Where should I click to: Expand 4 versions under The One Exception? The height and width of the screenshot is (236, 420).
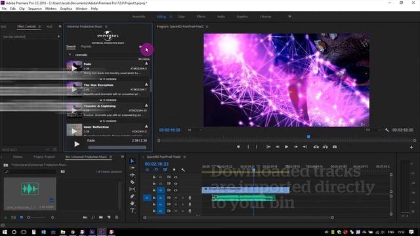(108, 100)
